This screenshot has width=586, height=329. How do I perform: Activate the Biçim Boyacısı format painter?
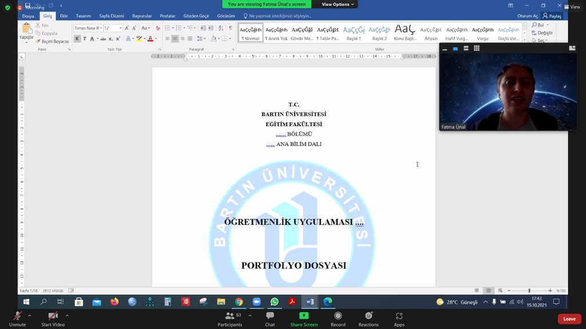click(52, 41)
